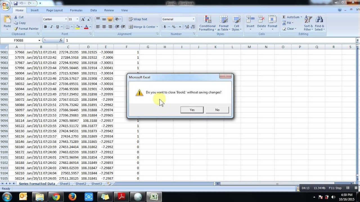
Task: Click No in the Excel dialog
Action: [217, 110]
